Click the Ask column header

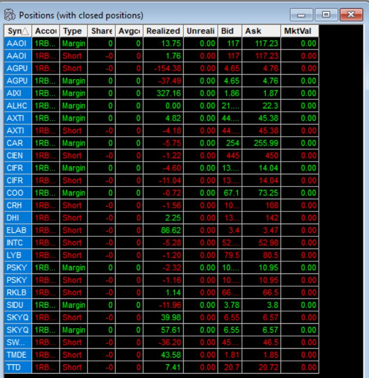tap(261, 31)
